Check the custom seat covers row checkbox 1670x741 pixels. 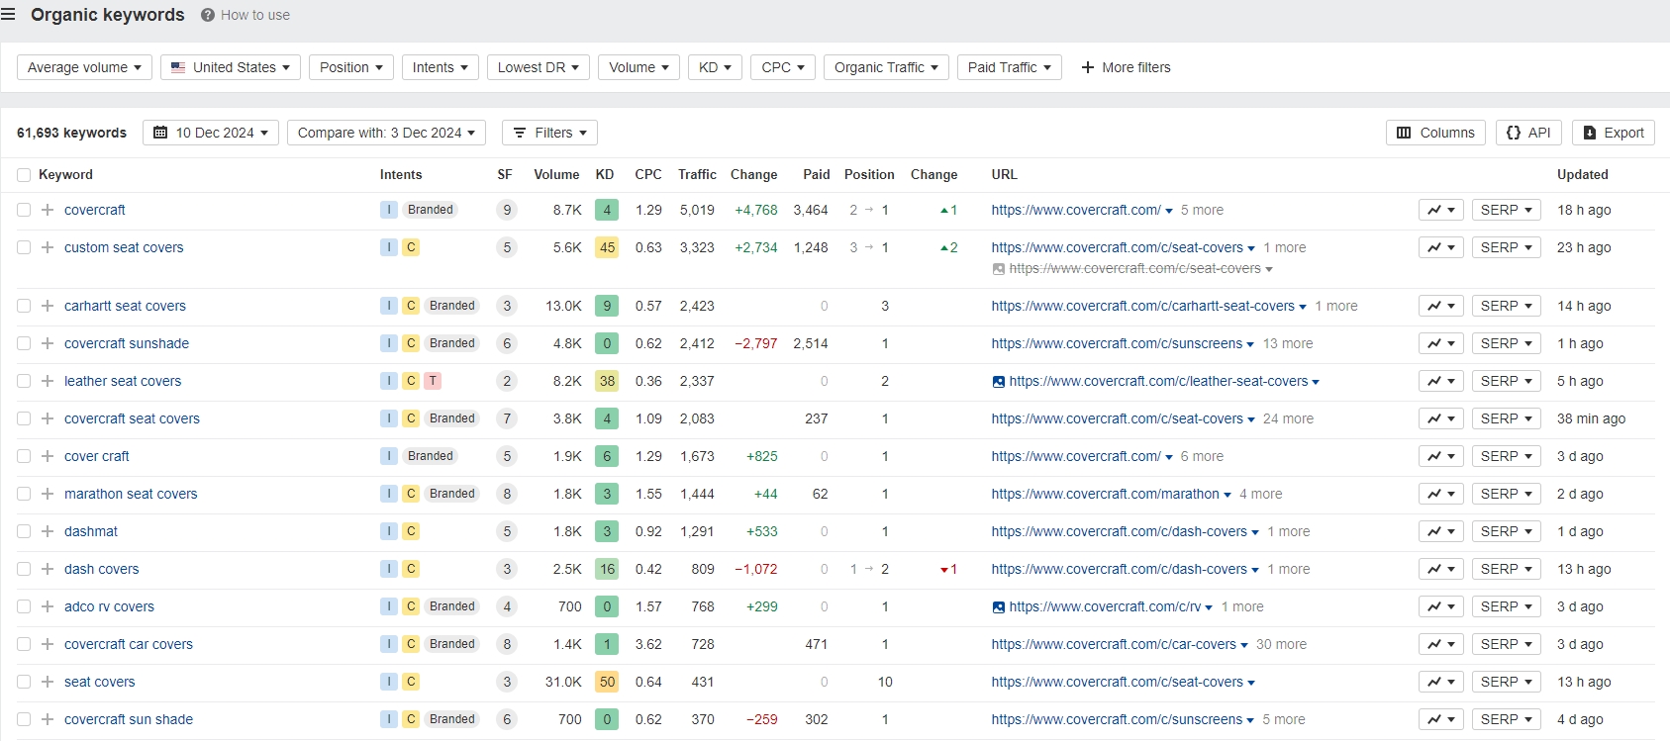(x=24, y=247)
